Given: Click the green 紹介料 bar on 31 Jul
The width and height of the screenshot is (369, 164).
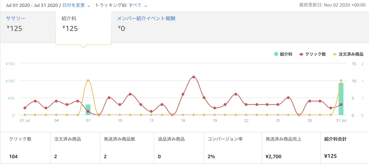Looking at the screenshot, I should coord(341,99).
